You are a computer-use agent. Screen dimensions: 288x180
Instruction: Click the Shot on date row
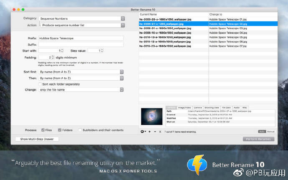tap(220, 122)
